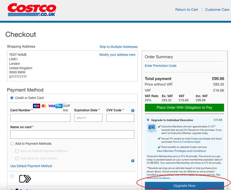Image resolution: width=231 pixels, height=190 pixels.
Task: Select the Credit or Debit Card radio button
Action: [x=12, y=98]
